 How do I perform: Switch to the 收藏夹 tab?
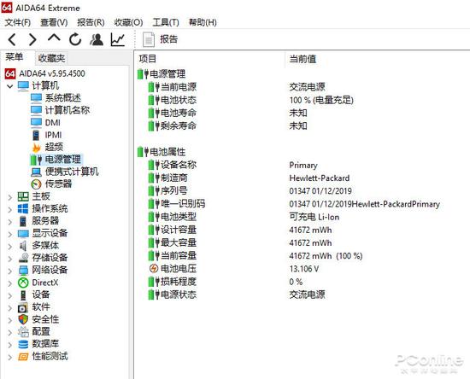[x=51, y=58]
